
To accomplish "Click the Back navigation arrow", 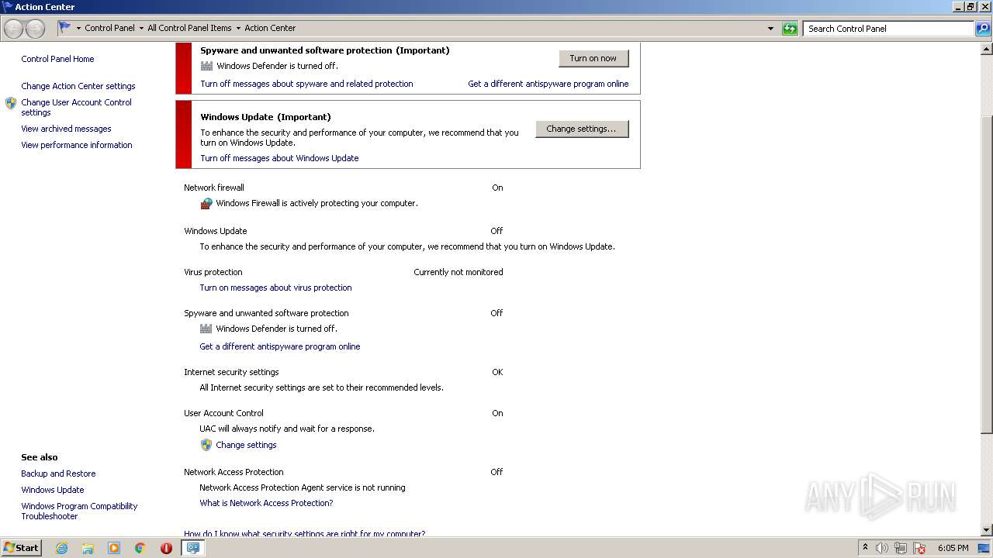I will coord(14,29).
